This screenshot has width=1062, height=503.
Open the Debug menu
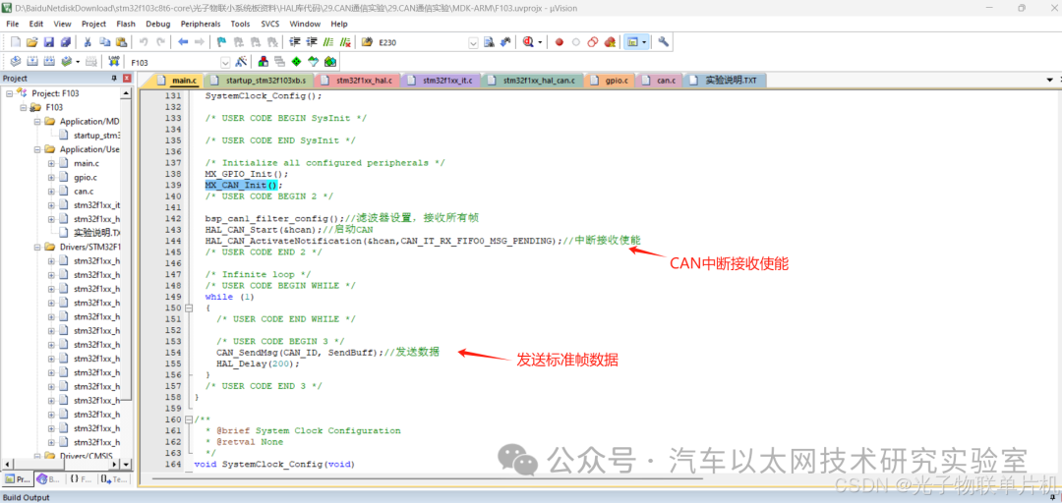[157, 24]
